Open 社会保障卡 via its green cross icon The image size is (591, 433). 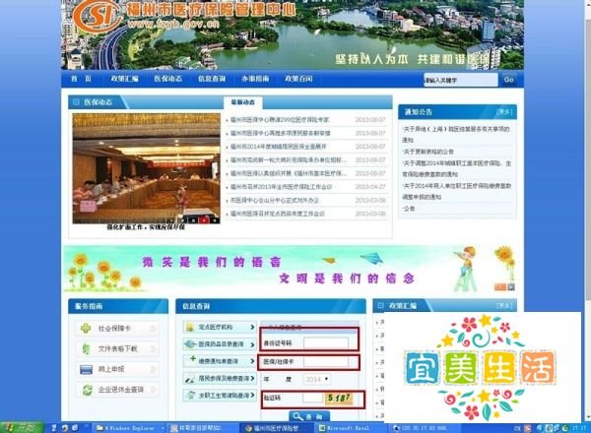86,329
